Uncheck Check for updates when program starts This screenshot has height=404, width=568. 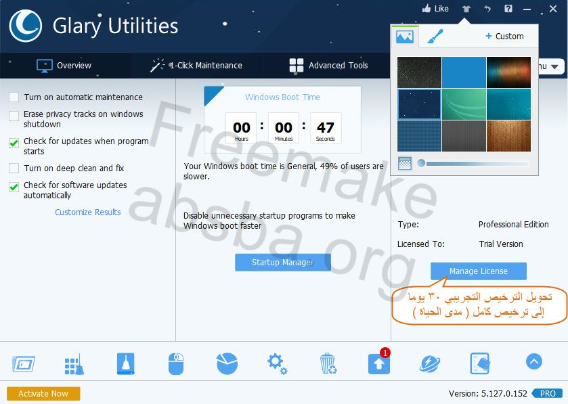click(x=14, y=143)
